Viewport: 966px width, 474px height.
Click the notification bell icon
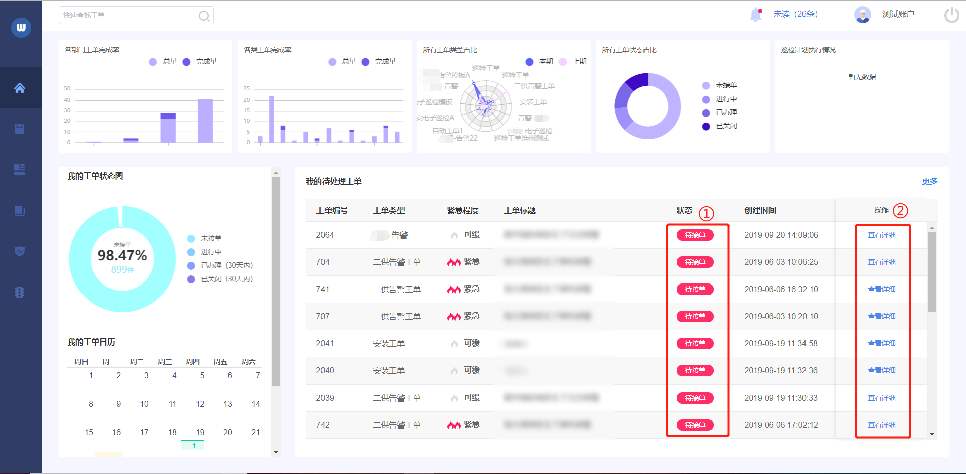pos(755,15)
